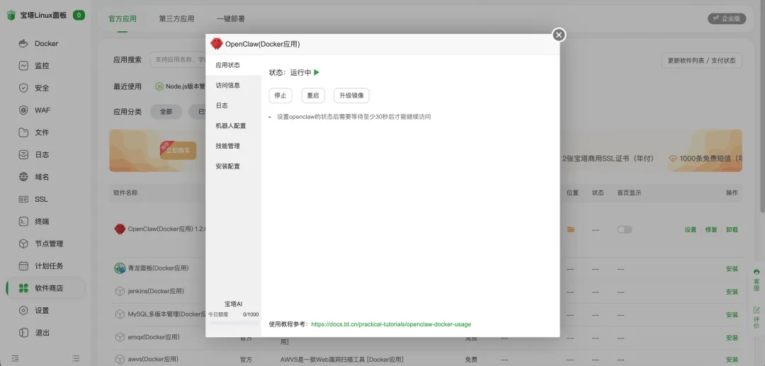Click the OpenClaw(Docker应用) 1.2 row name
The width and height of the screenshot is (765, 366).
pos(167,229)
